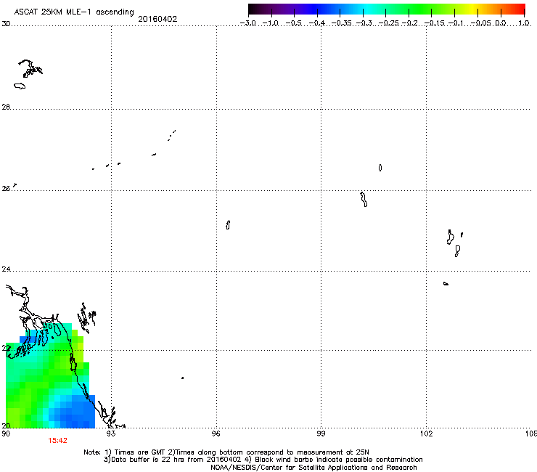
Task: Click the -0.1 colorbar label
Action: click(456, 23)
